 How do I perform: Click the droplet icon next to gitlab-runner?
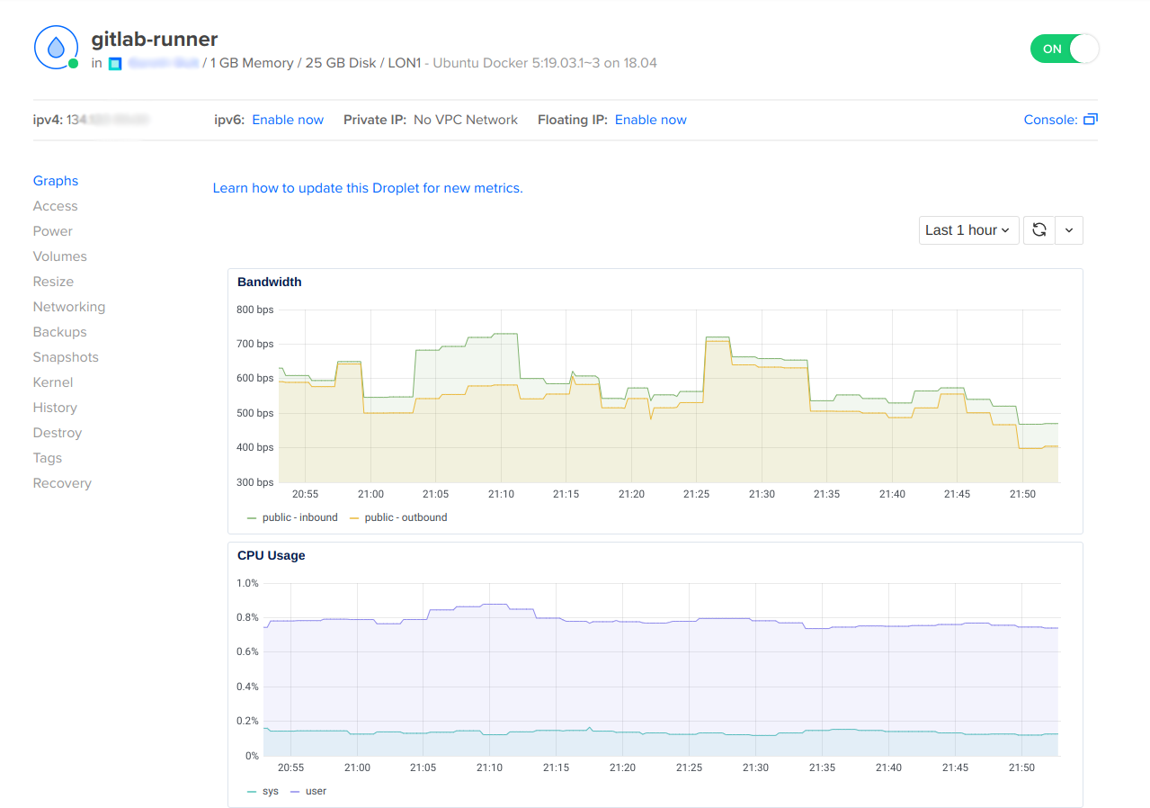click(56, 48)
